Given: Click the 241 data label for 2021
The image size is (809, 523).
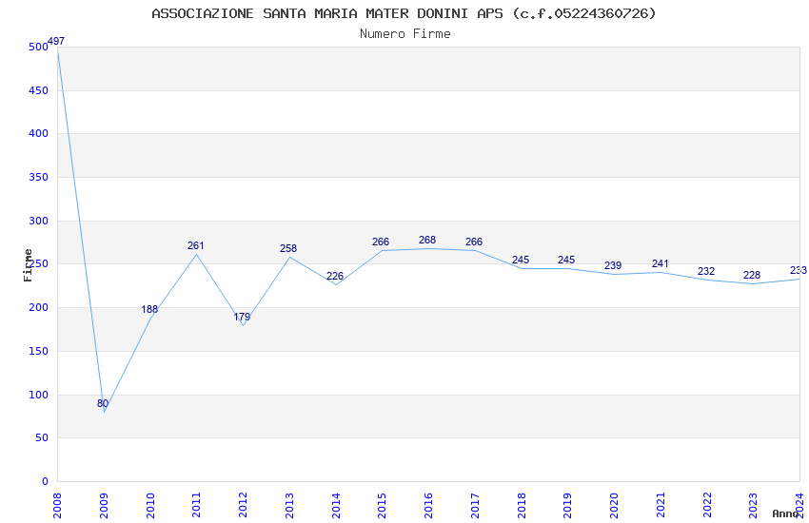Looking at the screenshot, I should click(661, 263).
